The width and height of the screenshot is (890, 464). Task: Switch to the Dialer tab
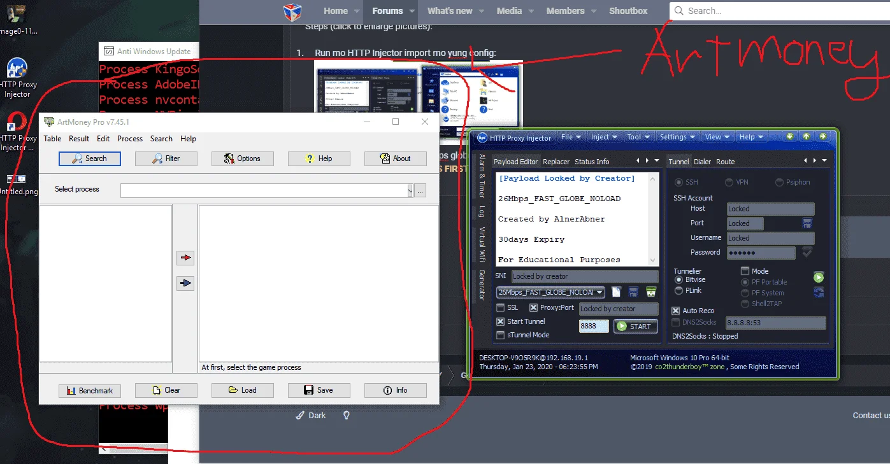pos(702,162)
